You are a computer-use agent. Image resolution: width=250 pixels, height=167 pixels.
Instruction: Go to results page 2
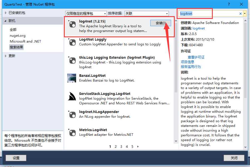(x=116, y=147)
